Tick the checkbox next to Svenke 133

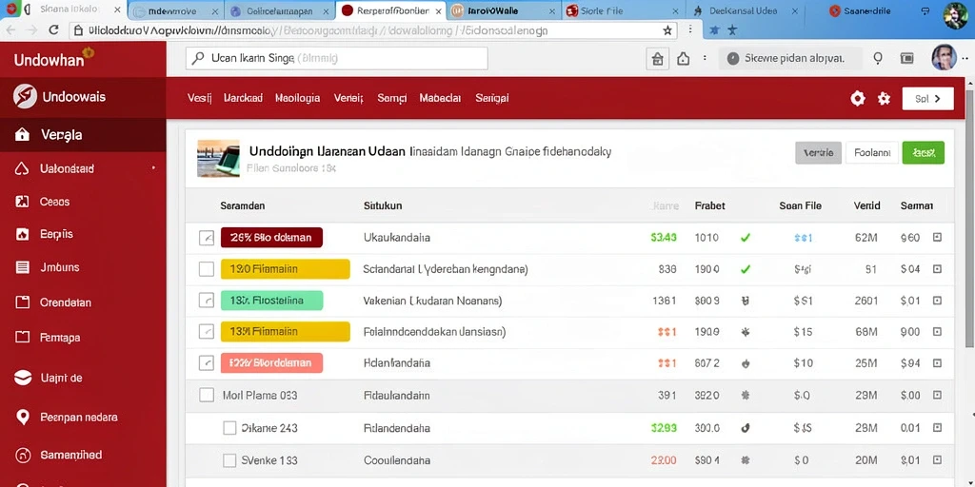pos(229,460)
